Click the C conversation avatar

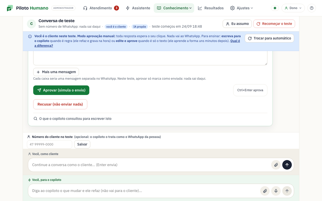31,24
